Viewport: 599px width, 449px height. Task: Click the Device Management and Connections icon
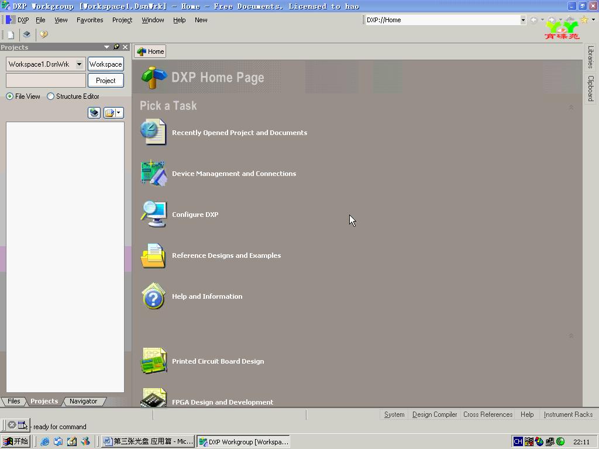click(154, 173)
